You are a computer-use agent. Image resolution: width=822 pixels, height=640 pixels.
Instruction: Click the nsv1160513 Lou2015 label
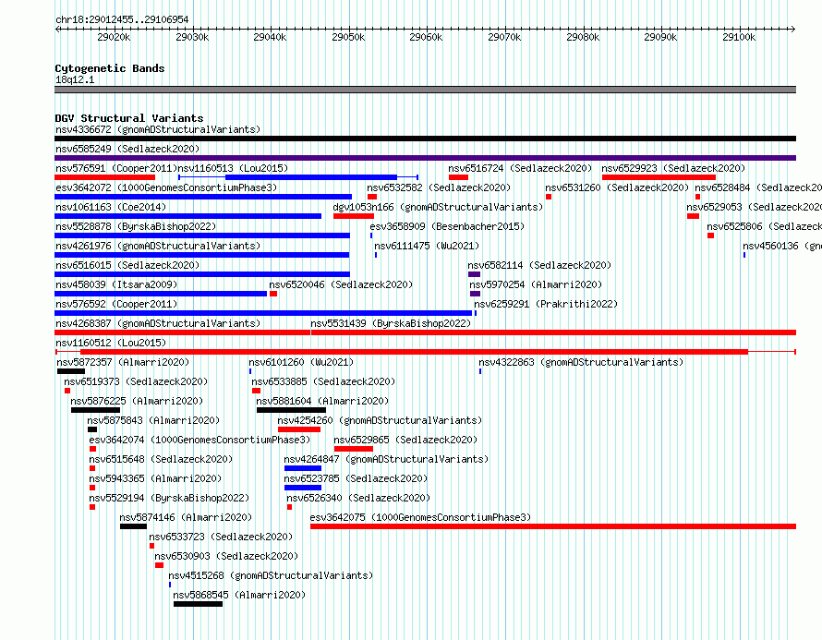tap(234, 168)
